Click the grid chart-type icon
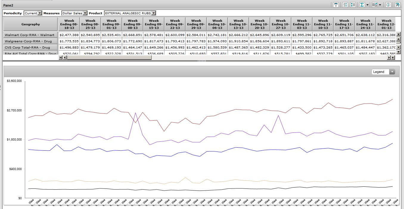The image size is (404, 209). (375, 5)
